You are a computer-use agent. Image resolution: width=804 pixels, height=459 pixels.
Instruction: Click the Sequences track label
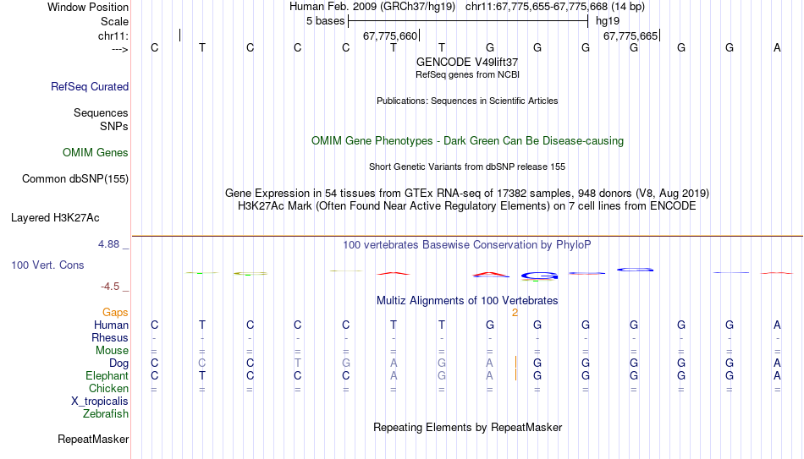(x=101, y=112)
